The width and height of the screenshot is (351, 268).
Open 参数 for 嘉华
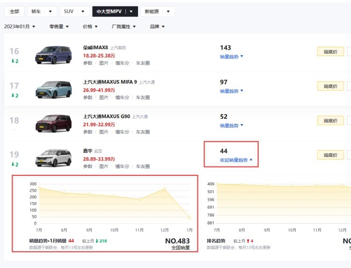[88, 167]
